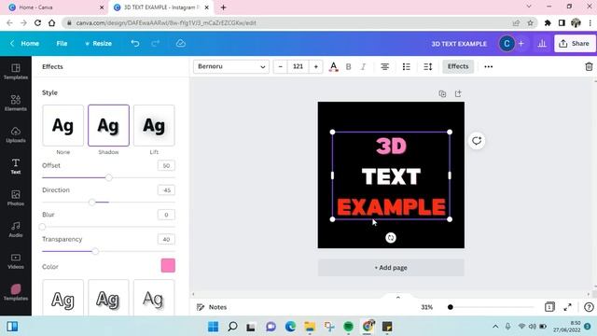The width and height of the screenshot is (597, 336).
Task: Click the Offset value field
Action: (166, 166)
